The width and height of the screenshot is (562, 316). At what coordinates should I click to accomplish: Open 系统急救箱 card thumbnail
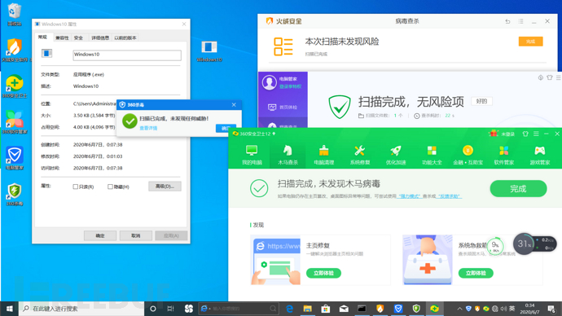pyautogui.click(x=428, y=260)
